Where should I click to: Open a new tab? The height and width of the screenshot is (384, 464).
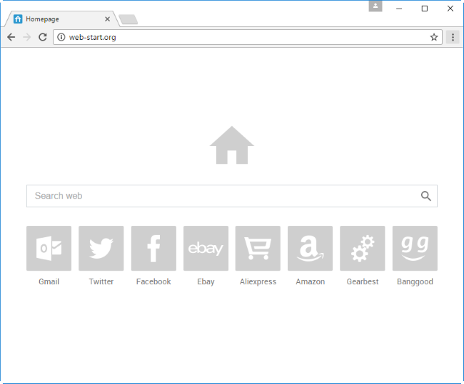128,19
